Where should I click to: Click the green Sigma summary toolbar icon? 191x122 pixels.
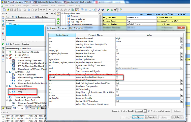112,10
